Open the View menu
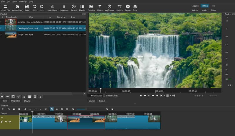Screen dimensions: 235x136 point(14,2)
